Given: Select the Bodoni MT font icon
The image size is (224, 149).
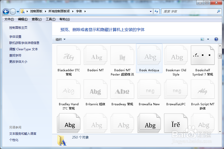Looking at the screenshot, I should (95, 55).
